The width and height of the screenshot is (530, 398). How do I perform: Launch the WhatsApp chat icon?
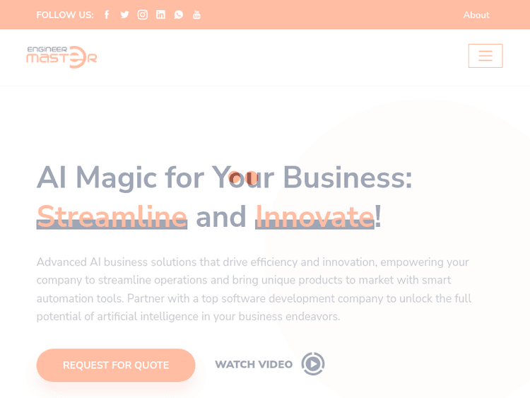click(x=179, y=15)
